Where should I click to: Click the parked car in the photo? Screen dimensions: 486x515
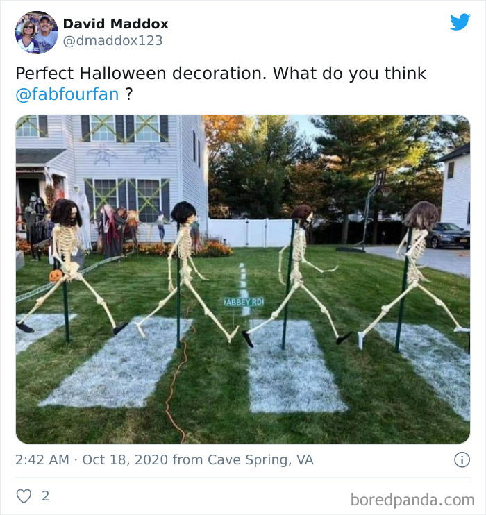point(449,235)
